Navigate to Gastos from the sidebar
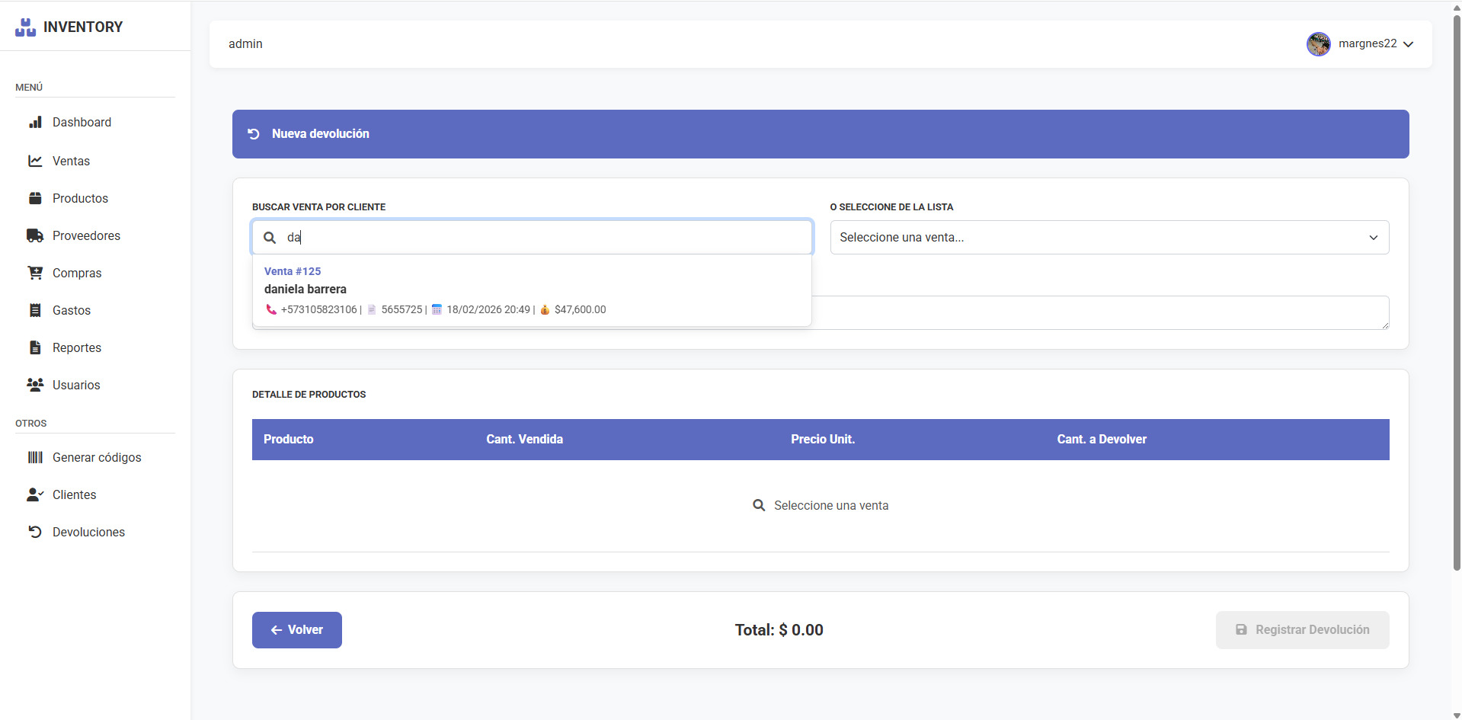This screenshot has height=720, width=1462. pyautogui.click(x=71, y=310)
